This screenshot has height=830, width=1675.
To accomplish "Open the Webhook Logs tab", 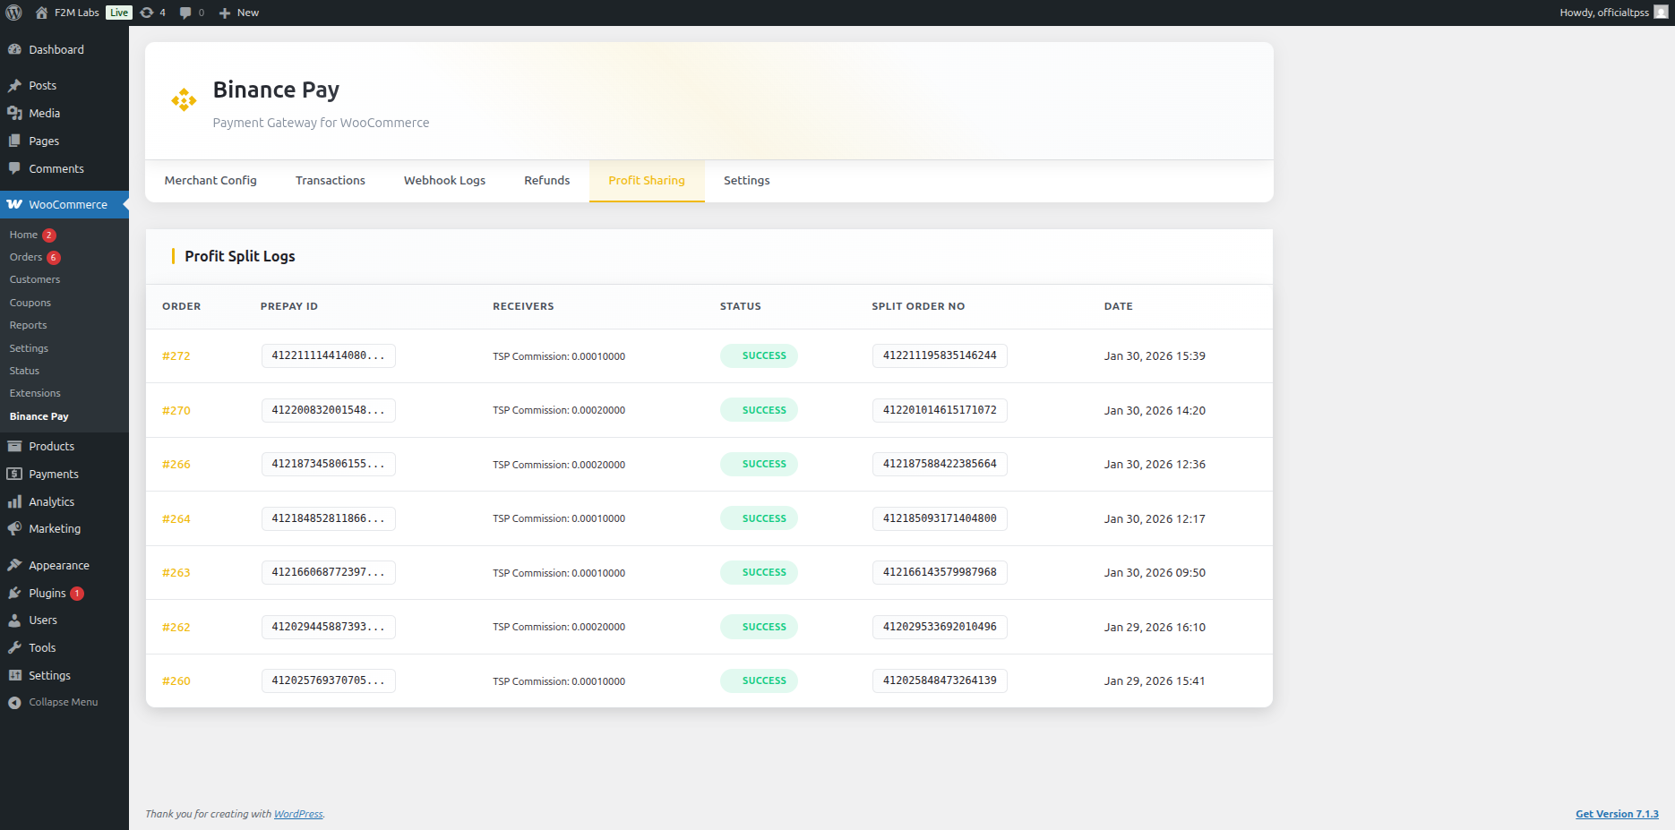I will pos(444,181).
